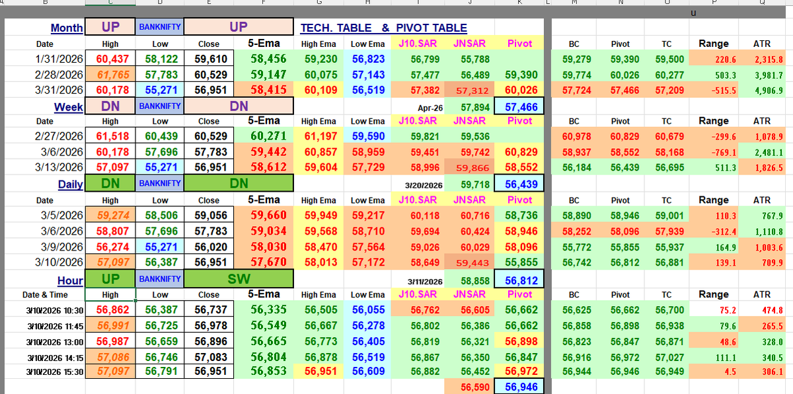Select the Range value -515.5

pyautogui.click(x=714, y=90)
